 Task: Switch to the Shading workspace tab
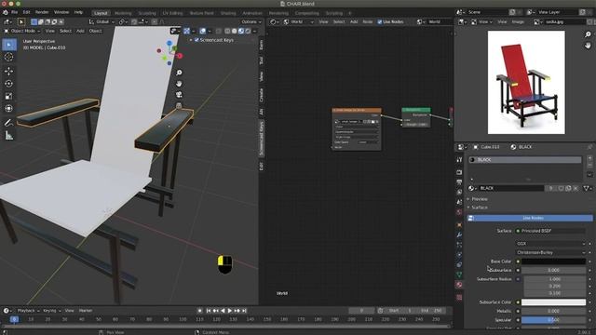[228, 13]
